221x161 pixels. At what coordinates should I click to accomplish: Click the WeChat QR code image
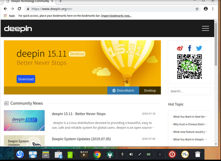pos(189,67)
